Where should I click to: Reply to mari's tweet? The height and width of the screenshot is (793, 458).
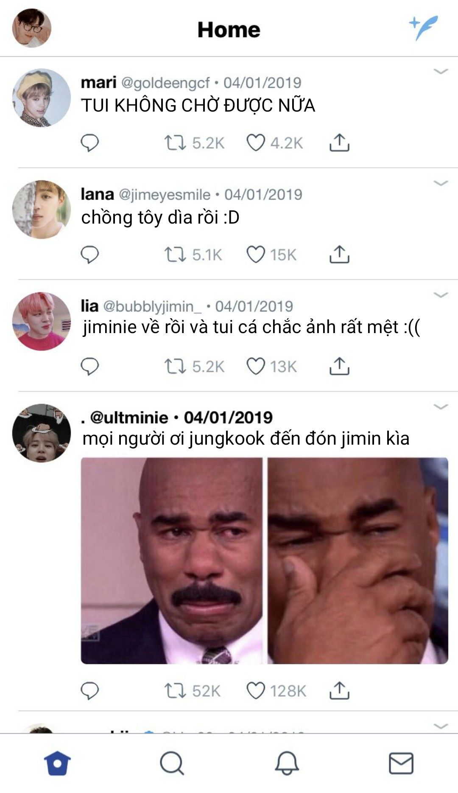[90, 143]
